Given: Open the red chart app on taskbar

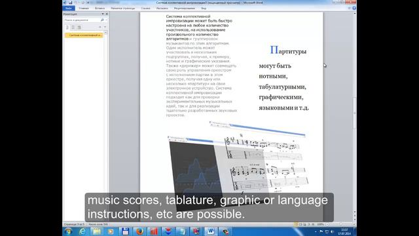Looking at the screenshot, I should (153, 231).
